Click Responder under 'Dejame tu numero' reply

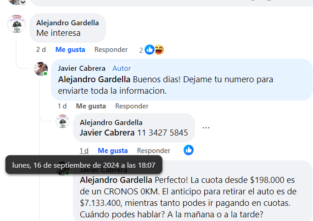pos(132,106)
